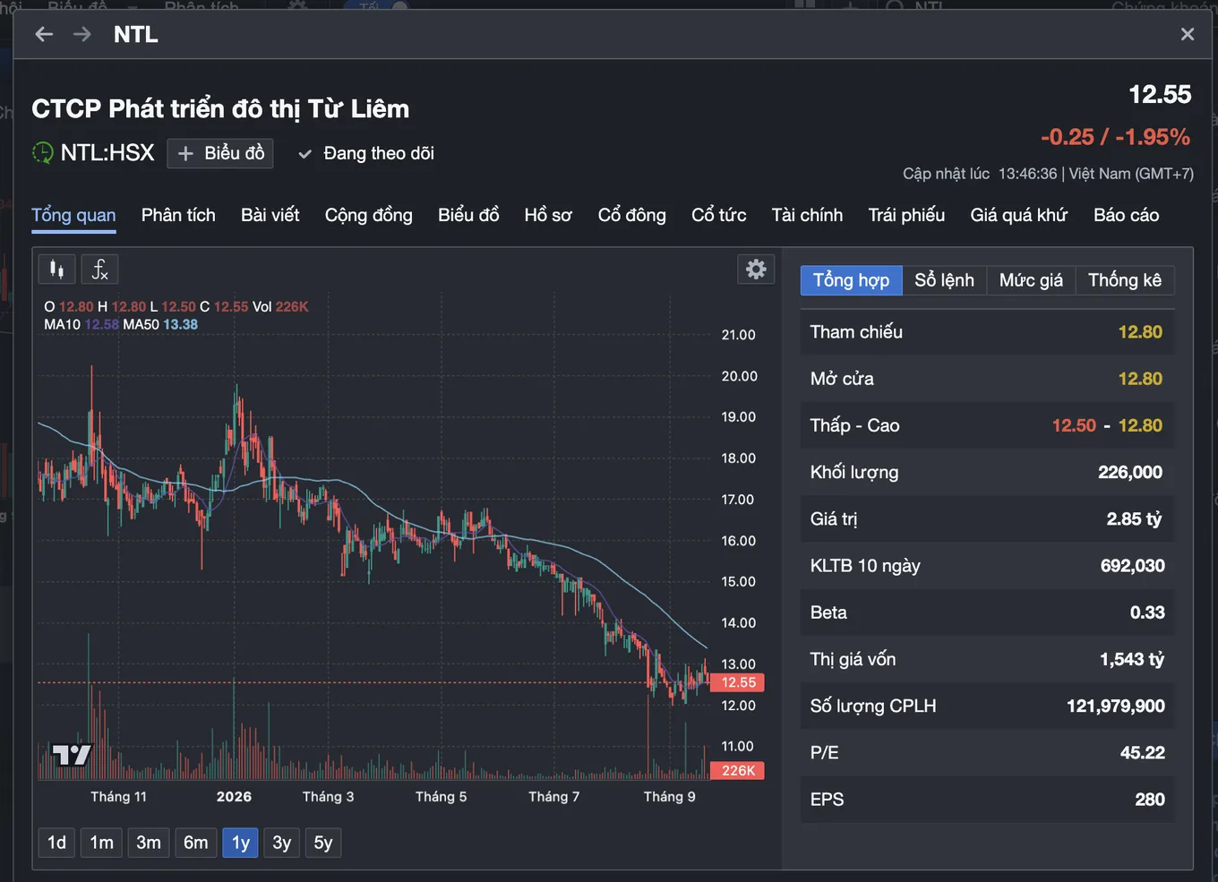
Task: Set chart range to 6m
Action: coord(196,843)
